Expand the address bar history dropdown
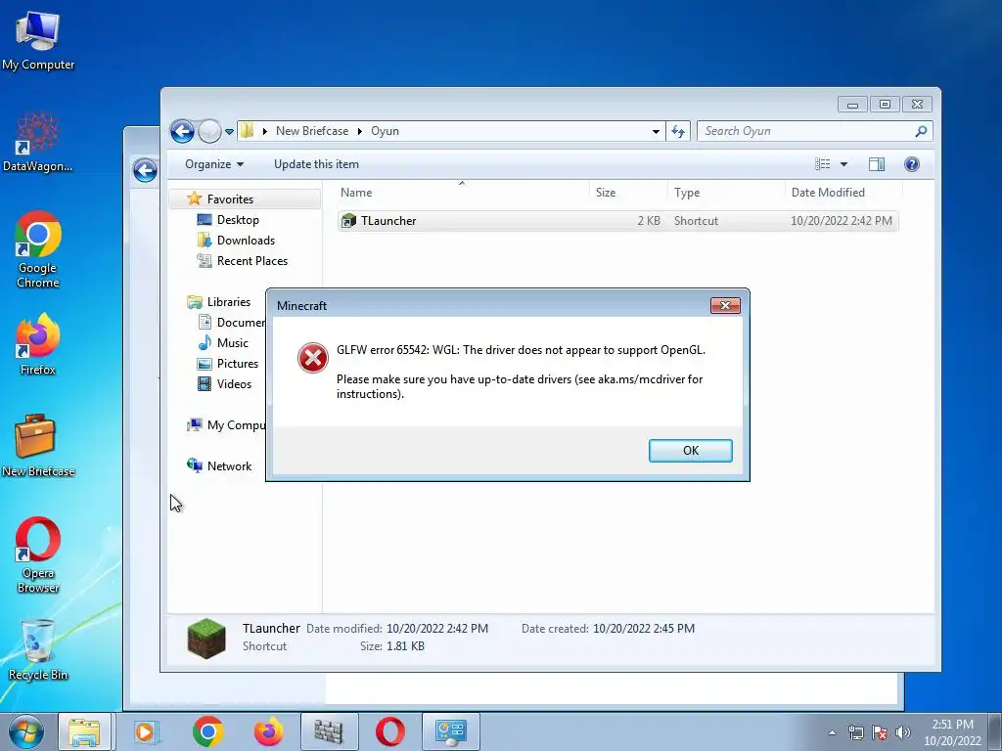Viewport: 1002px width, 751px height. coord(656,132)
